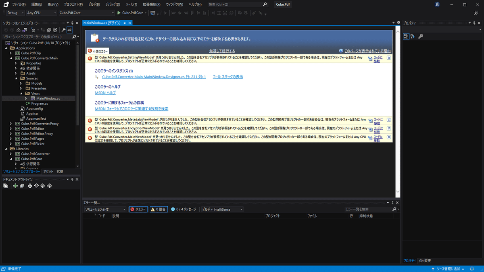Click the Sync with Active Document icon

pos(43,30)
